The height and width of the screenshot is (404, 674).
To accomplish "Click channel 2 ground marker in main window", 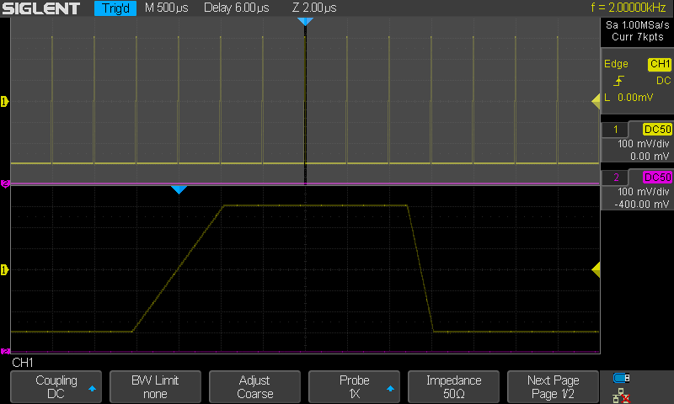I will tap(5, 183).
